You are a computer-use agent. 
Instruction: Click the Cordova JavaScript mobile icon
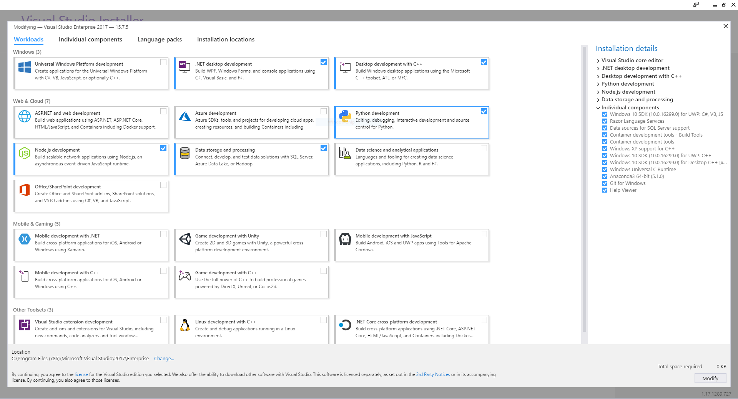point(345,239)
